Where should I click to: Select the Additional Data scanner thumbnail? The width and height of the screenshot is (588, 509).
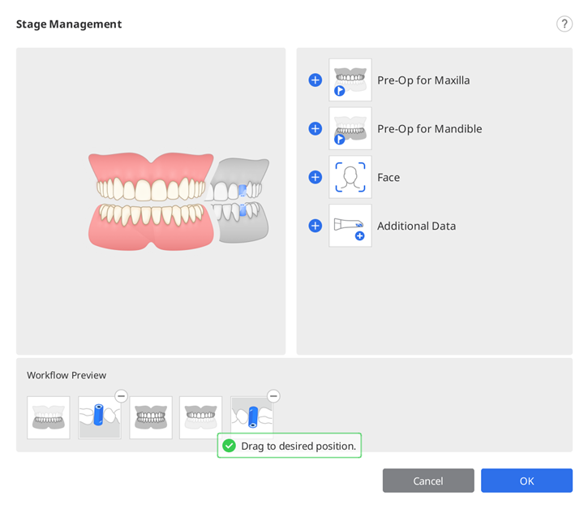point(350,226)
